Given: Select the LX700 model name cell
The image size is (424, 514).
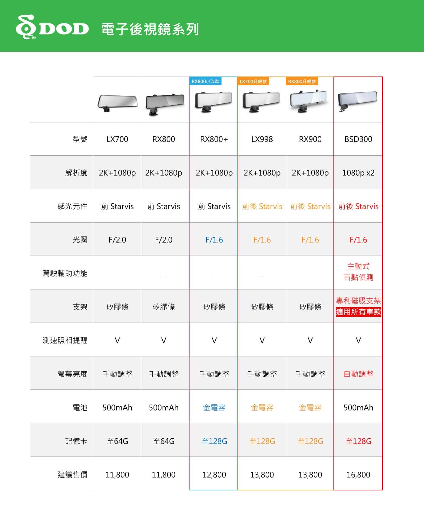Looking at the screenshot, I should pos(117,139).
